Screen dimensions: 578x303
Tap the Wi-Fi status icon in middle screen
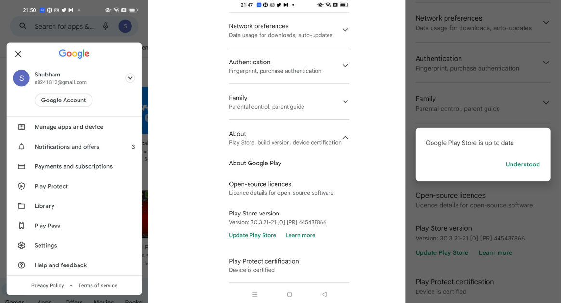(x=328, y=5)
